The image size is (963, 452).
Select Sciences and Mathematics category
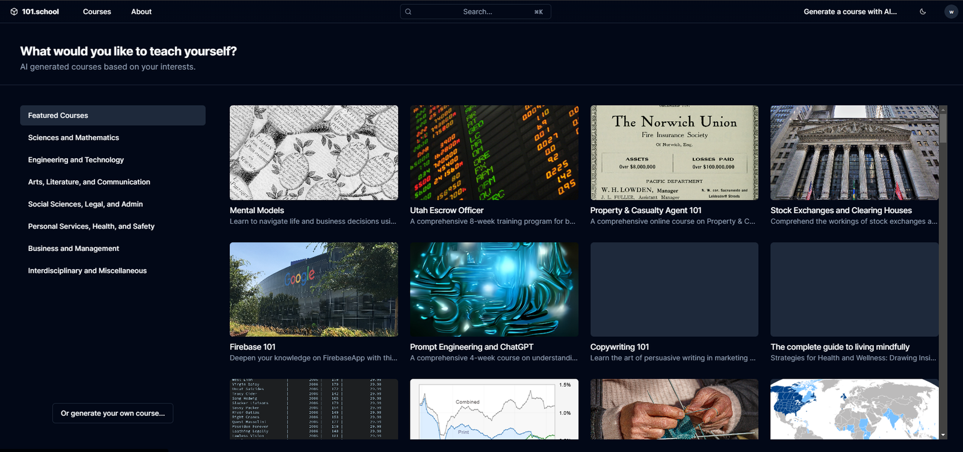pyautogui.click(x=73, y=138)
